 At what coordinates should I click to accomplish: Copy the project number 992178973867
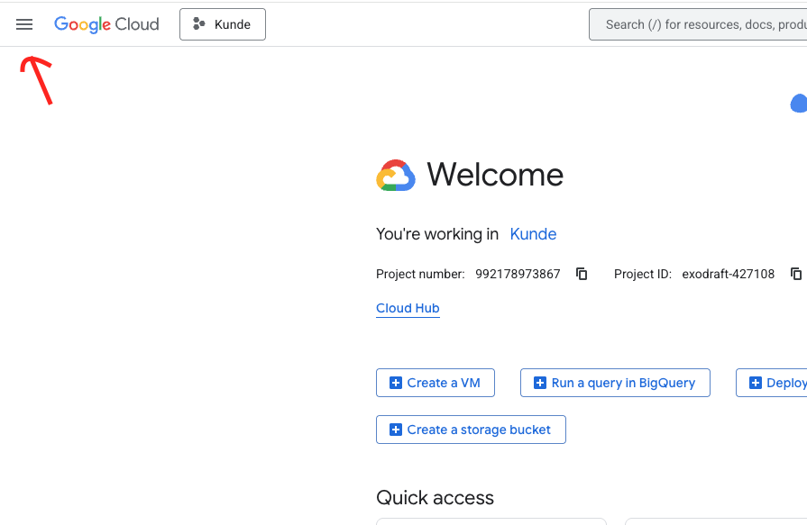click(581, 274)
